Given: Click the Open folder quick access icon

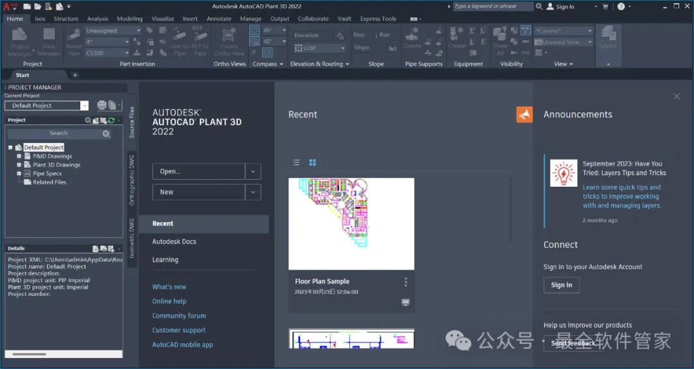Looking at the screenshot, I should click(38, 6).
